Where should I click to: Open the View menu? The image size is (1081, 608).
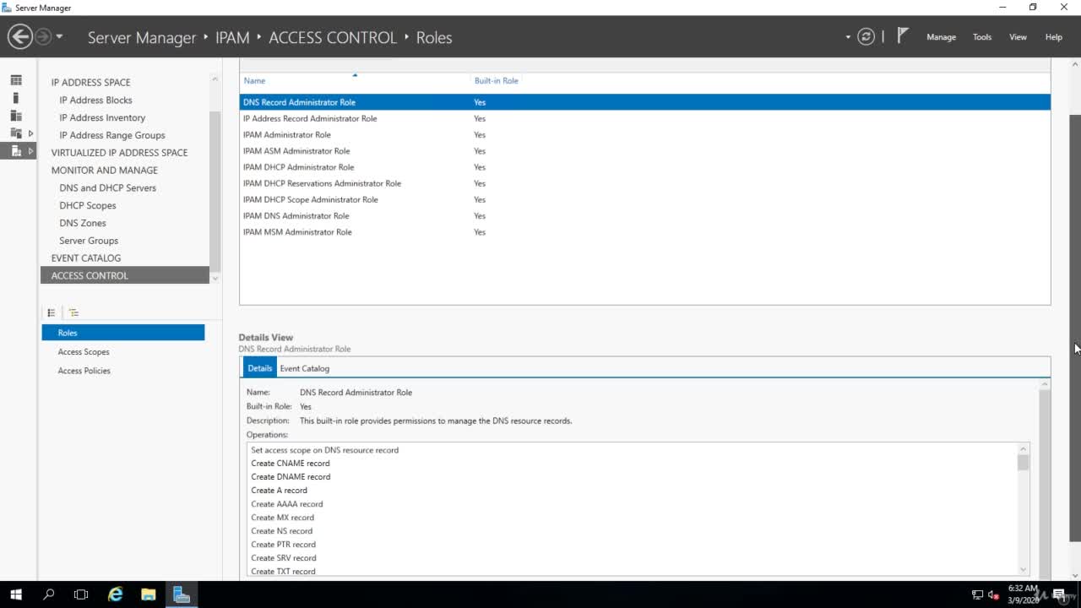[1018, 37]
